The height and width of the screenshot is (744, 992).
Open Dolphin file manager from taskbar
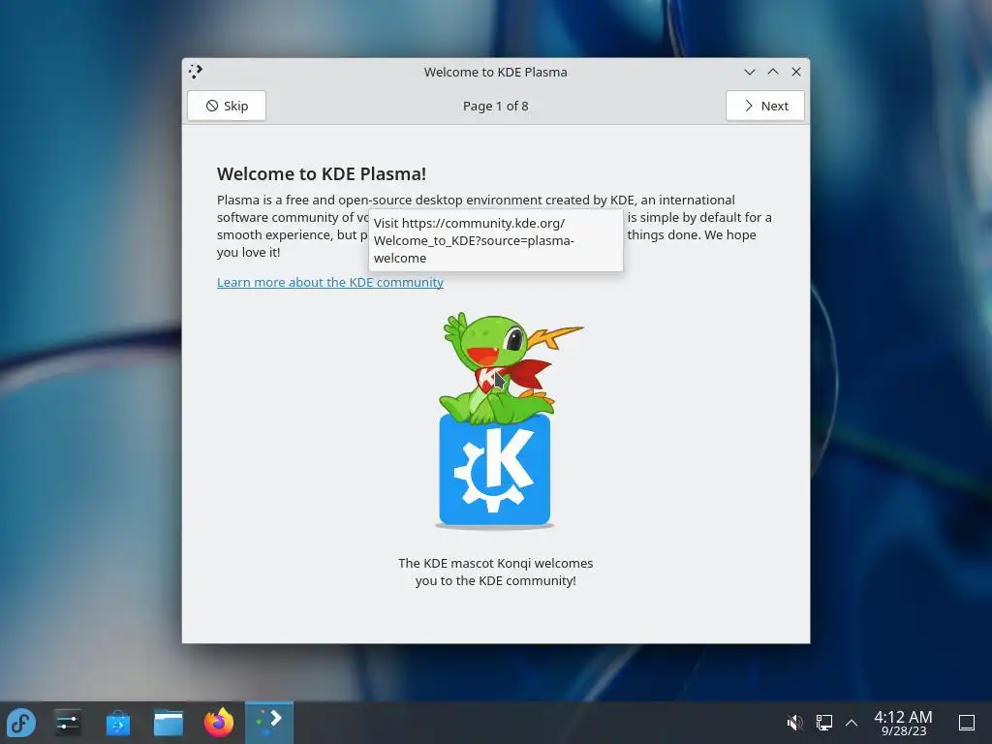tap(169, 723)
